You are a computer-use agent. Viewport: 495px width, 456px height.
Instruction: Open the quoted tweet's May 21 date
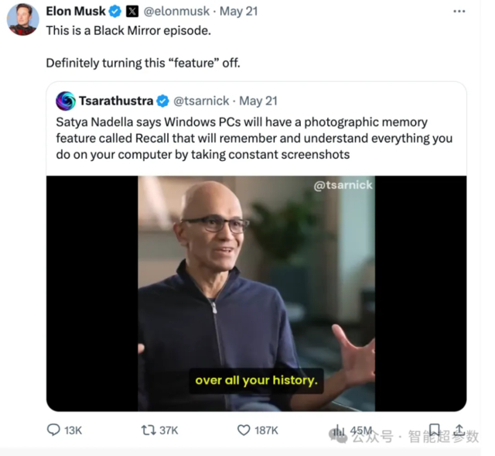[x=258, y=101]
